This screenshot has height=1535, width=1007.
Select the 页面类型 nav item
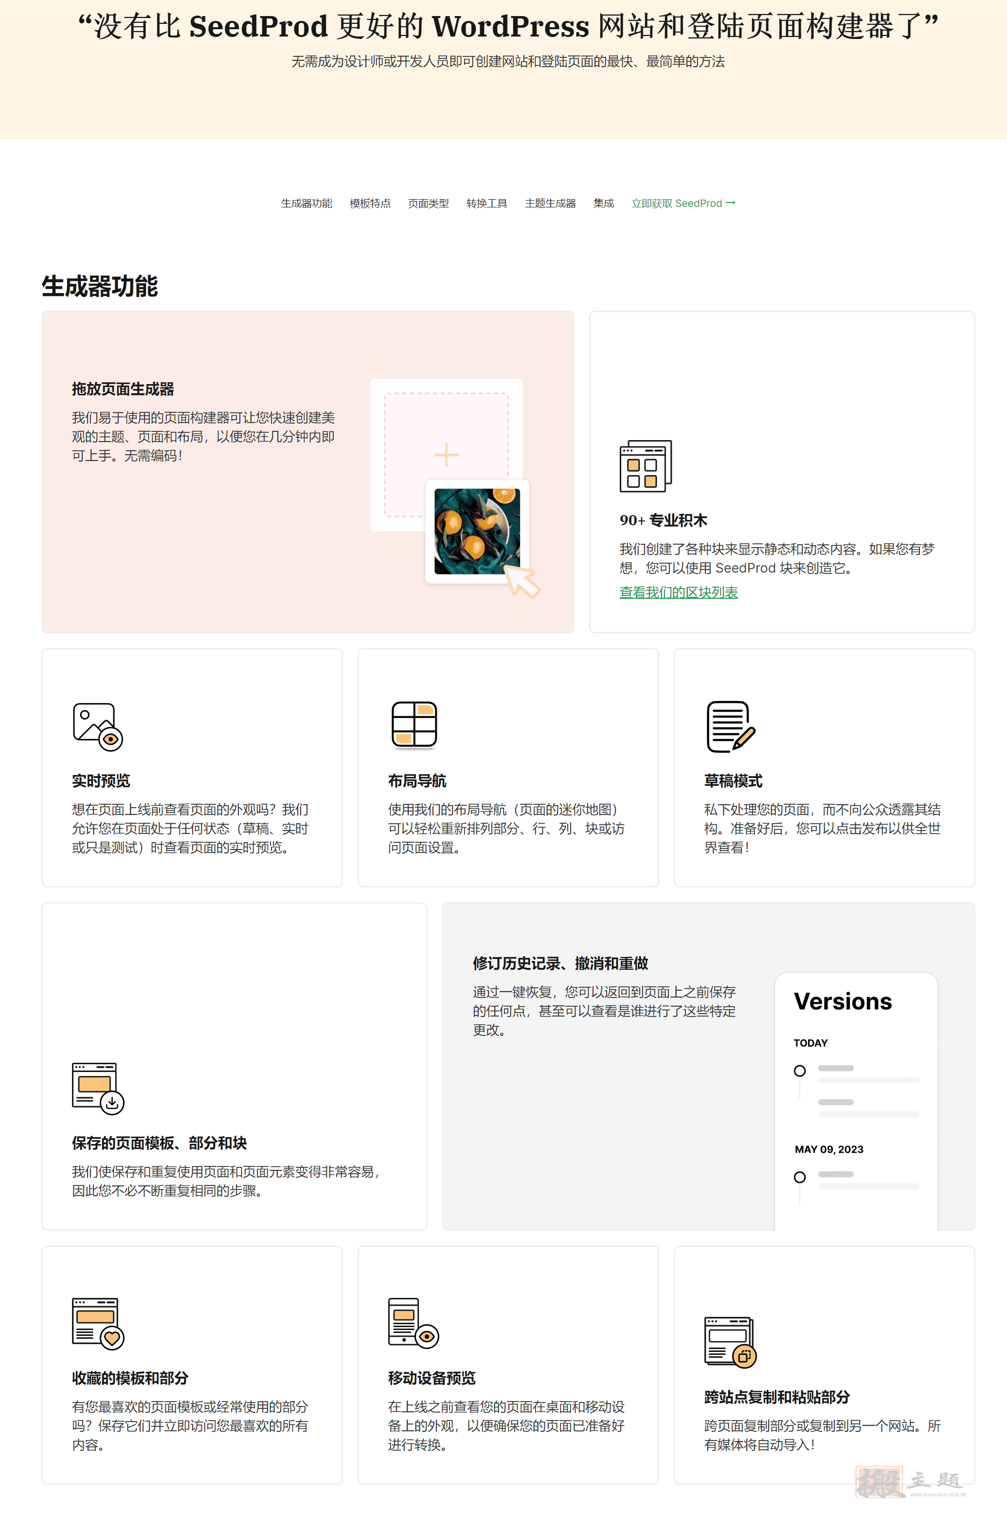(429, 203)
